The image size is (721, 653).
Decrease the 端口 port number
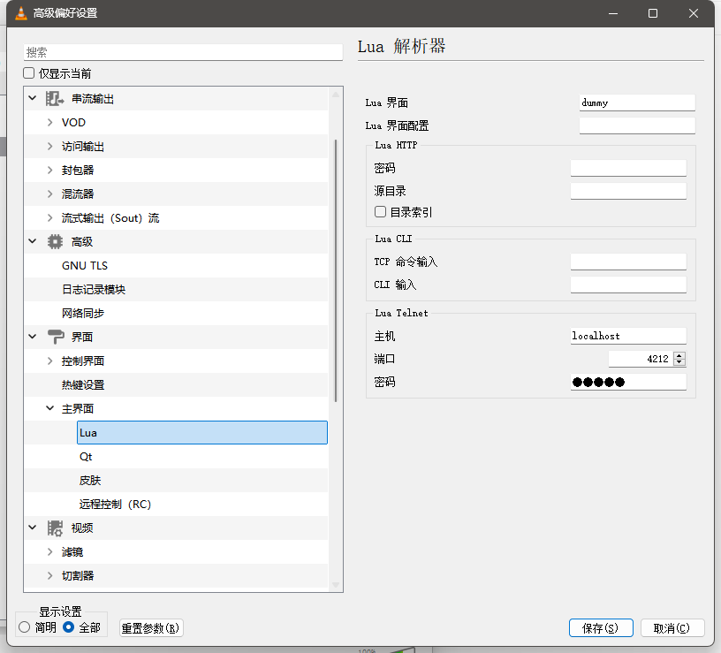pyautogui.click(x=679, y=362)
